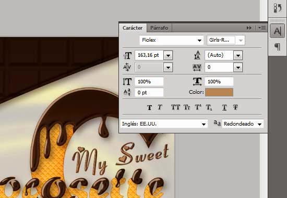Toggle Superscript style
The width and height of the screenshot is (287, 198).
tap(198, 107)
